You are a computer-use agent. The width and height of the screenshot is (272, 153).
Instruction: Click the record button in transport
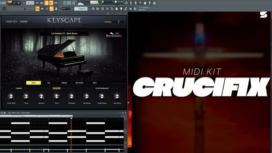[24, 3]
